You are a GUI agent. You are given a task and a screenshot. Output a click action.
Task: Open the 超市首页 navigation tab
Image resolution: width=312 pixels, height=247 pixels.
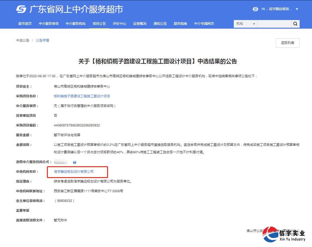[25, 24]
